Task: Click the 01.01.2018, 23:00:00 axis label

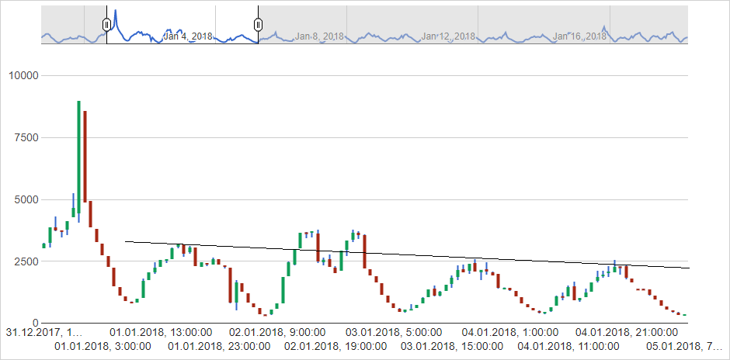Action: coord(219,347)
